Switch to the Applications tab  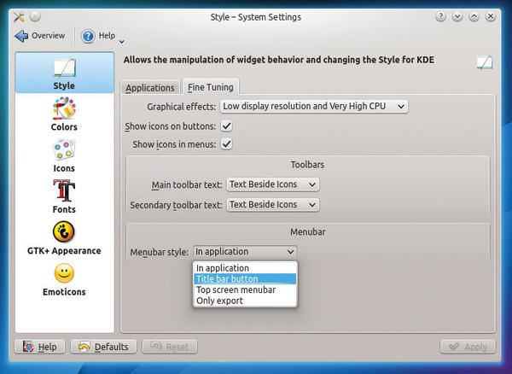point(150,88)
